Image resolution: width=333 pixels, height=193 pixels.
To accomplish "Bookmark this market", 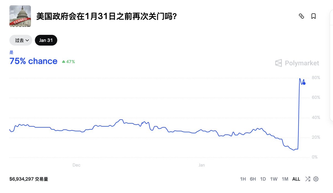I will (x=314, y=16).
